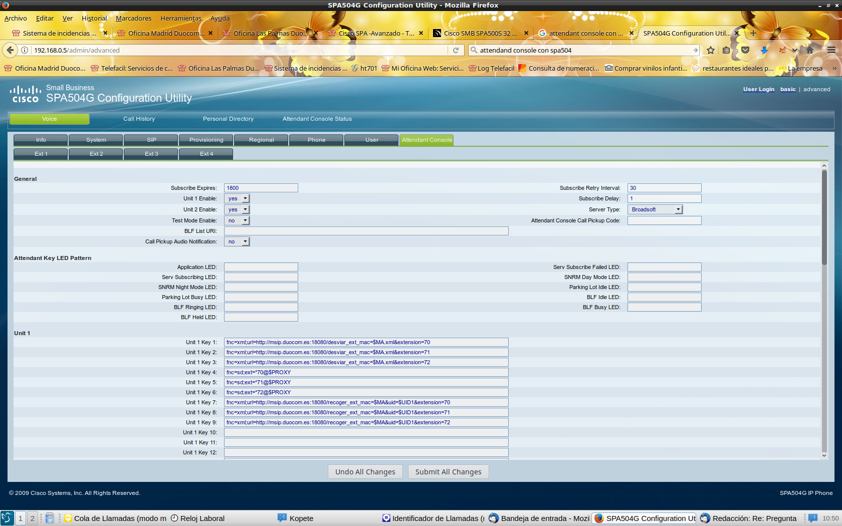The height and width of the screenshot is (526, 842).
Task: Show the bookmarks list icon
Action: coord(726,50)
